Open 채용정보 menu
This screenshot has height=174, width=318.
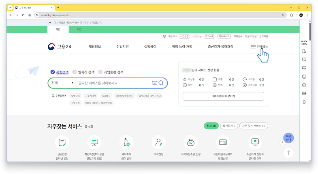tap(95, 47)
